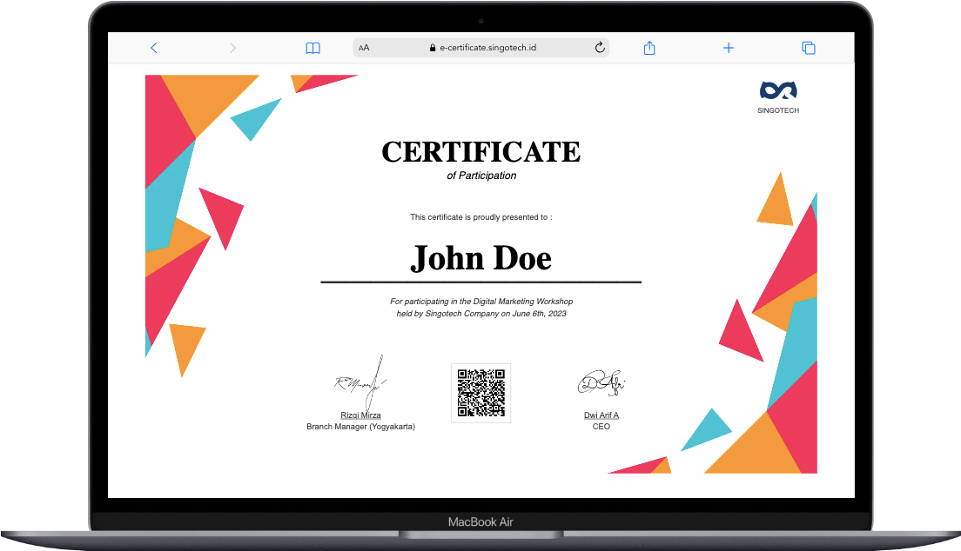Open the bookmarks book icon
961x551 pixels.
(312, 48)
